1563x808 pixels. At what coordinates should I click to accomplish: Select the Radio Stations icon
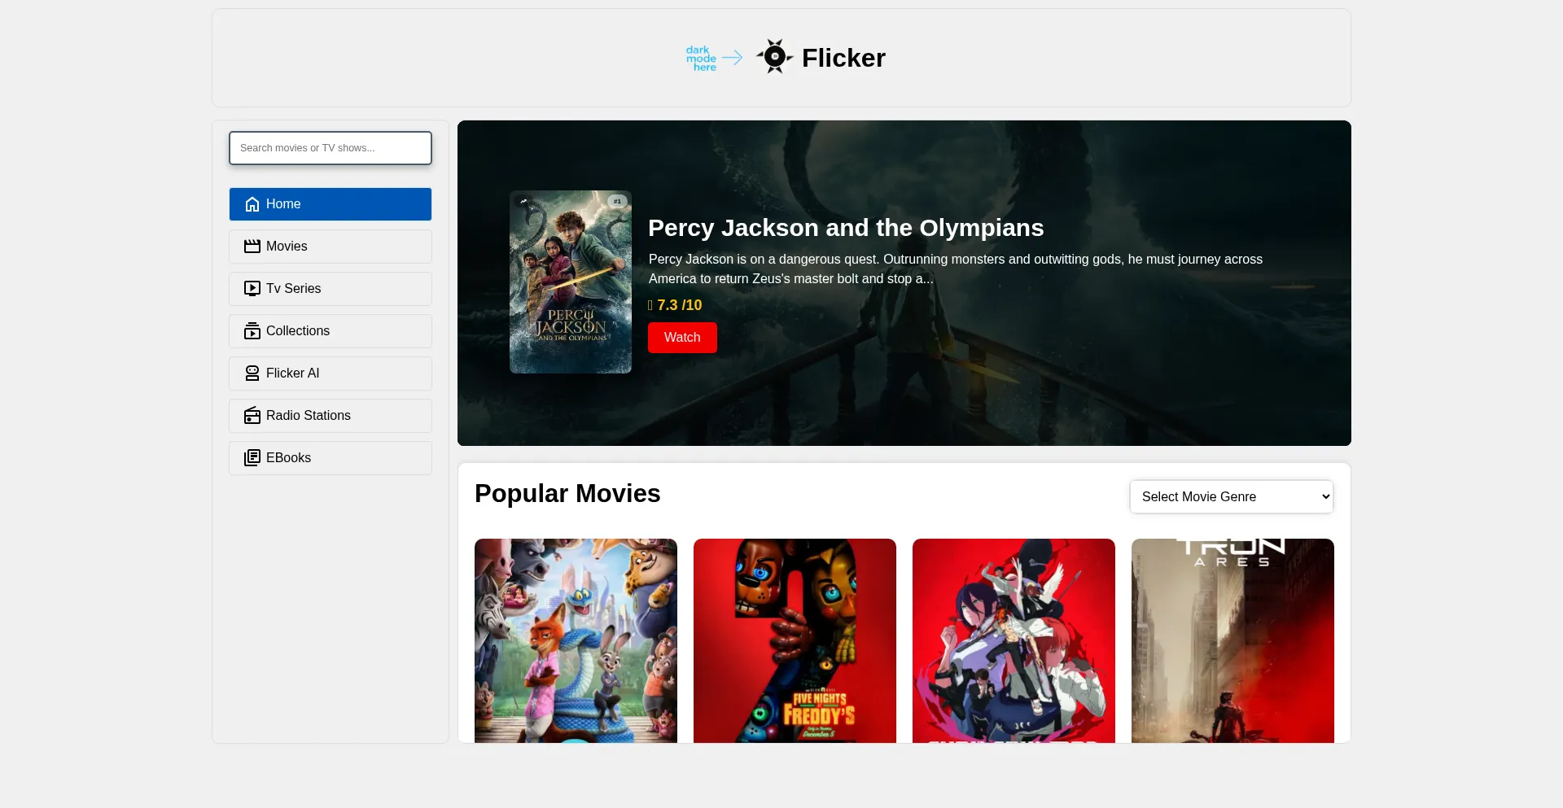pos(252,415)
